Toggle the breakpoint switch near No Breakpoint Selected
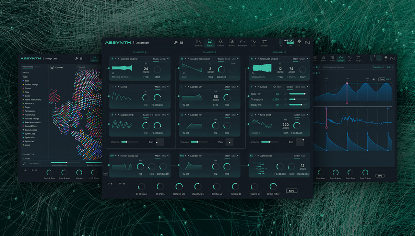The image size is (415, 236). (318, 67)
